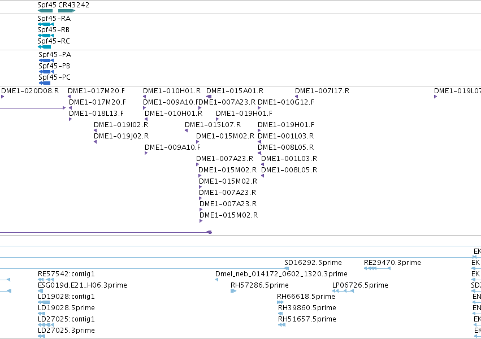Click the Spf45-RA transcript label
Screen dimensions: 481x339
[54, 19]
